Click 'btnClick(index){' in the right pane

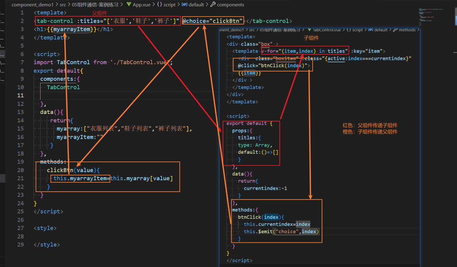[x=261, y=217]
